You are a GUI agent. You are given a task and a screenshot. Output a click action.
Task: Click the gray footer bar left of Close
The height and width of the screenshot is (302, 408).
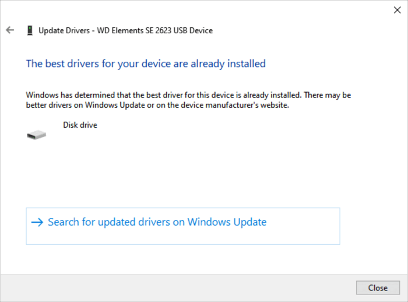[175, 288]
